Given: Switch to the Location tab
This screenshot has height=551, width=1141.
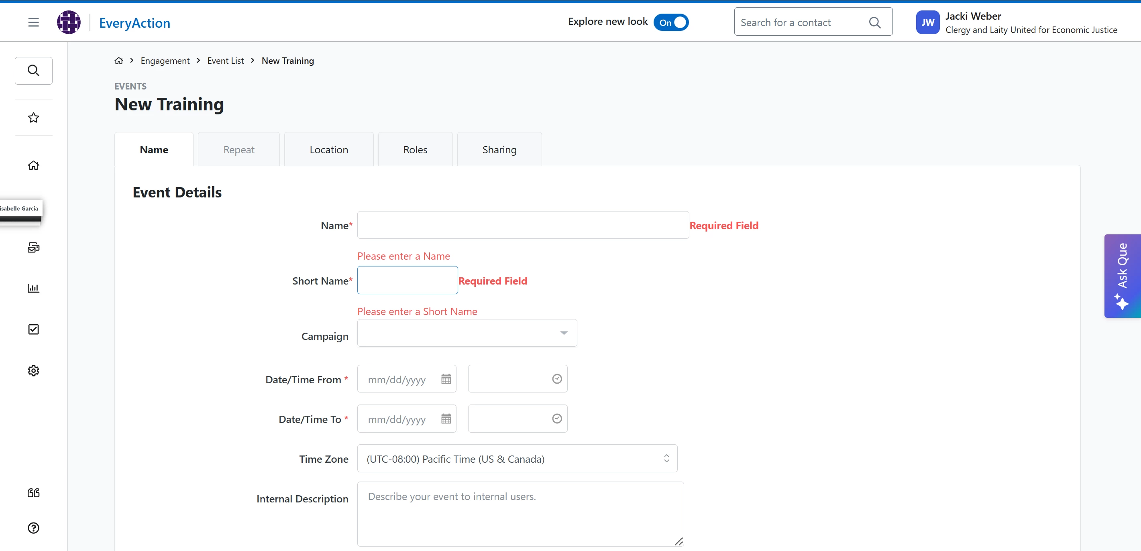Looking at the screenshot, I should click(x=329, y=150).
